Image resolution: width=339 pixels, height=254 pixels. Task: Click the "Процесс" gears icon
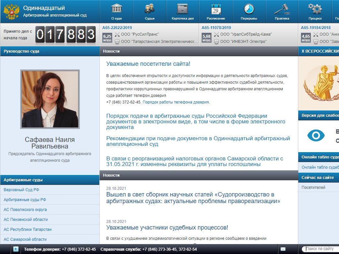(315, 9)
